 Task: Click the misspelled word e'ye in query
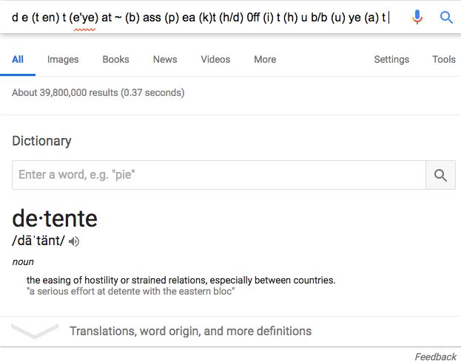coord(84,18)
